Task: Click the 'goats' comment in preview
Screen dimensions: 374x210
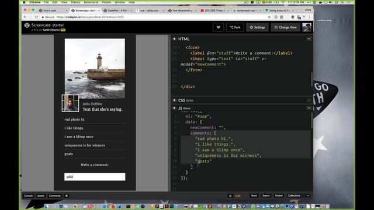Action: (69, 154)
